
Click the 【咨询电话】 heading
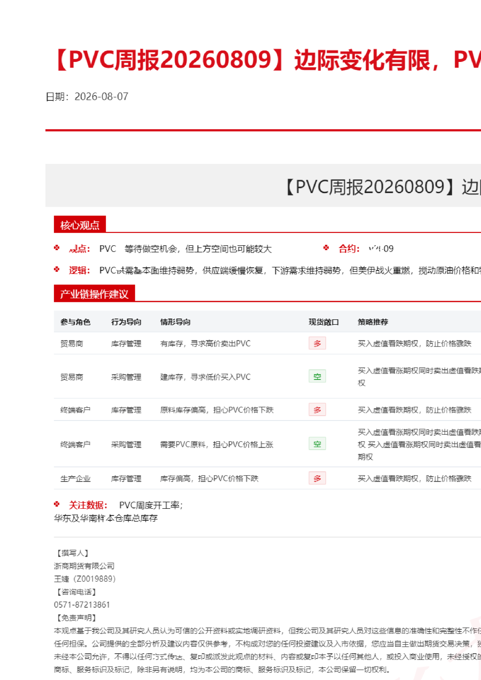coord(76,592)
